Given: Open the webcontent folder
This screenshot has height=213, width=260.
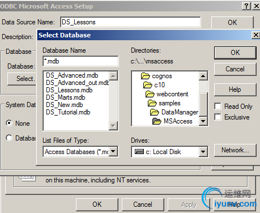Looking at the screenshot, I should (x=167, y=94).
